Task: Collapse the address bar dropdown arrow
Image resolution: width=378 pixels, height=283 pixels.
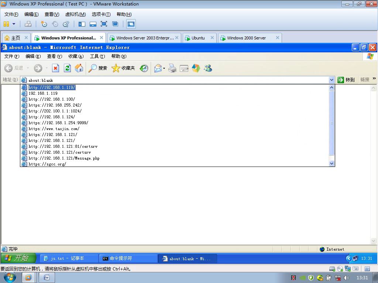Action: point(331,80)
